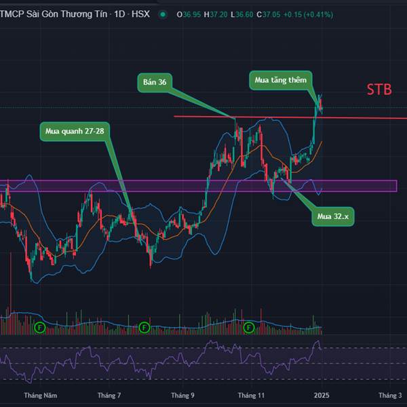Click the '2025' time axis label
This screenshot has width=407, height=407.
322,395
